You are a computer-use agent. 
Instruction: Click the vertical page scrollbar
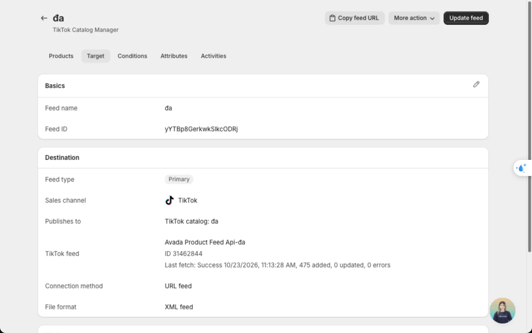click(x=529, y=128)
